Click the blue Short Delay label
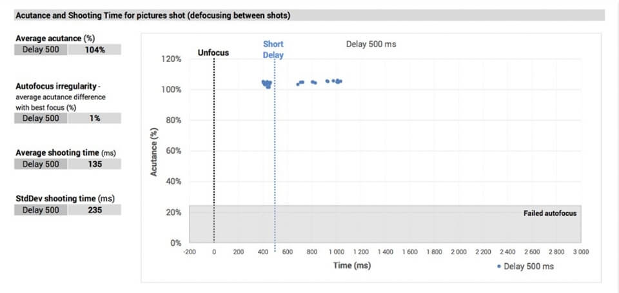619x293 pixels. point(273,49)
